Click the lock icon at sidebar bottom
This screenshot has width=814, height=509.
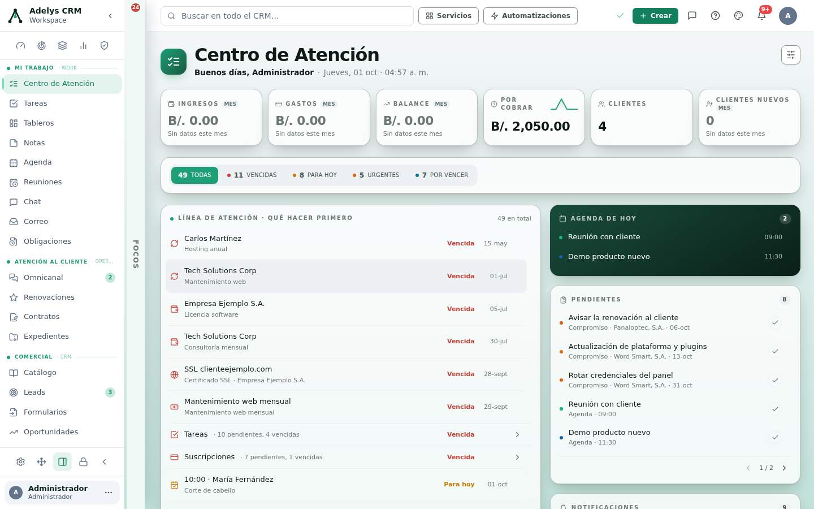click(x=83, y=462)
